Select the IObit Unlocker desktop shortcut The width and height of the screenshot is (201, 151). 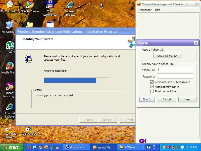pos(30,130)
